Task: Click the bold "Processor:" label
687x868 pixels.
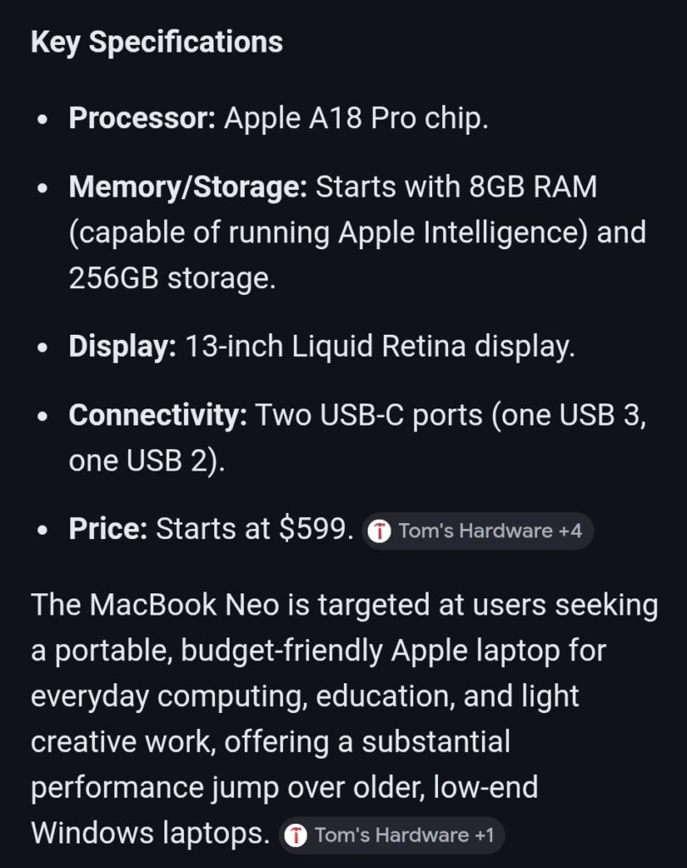Action: (x=142, y=118)
